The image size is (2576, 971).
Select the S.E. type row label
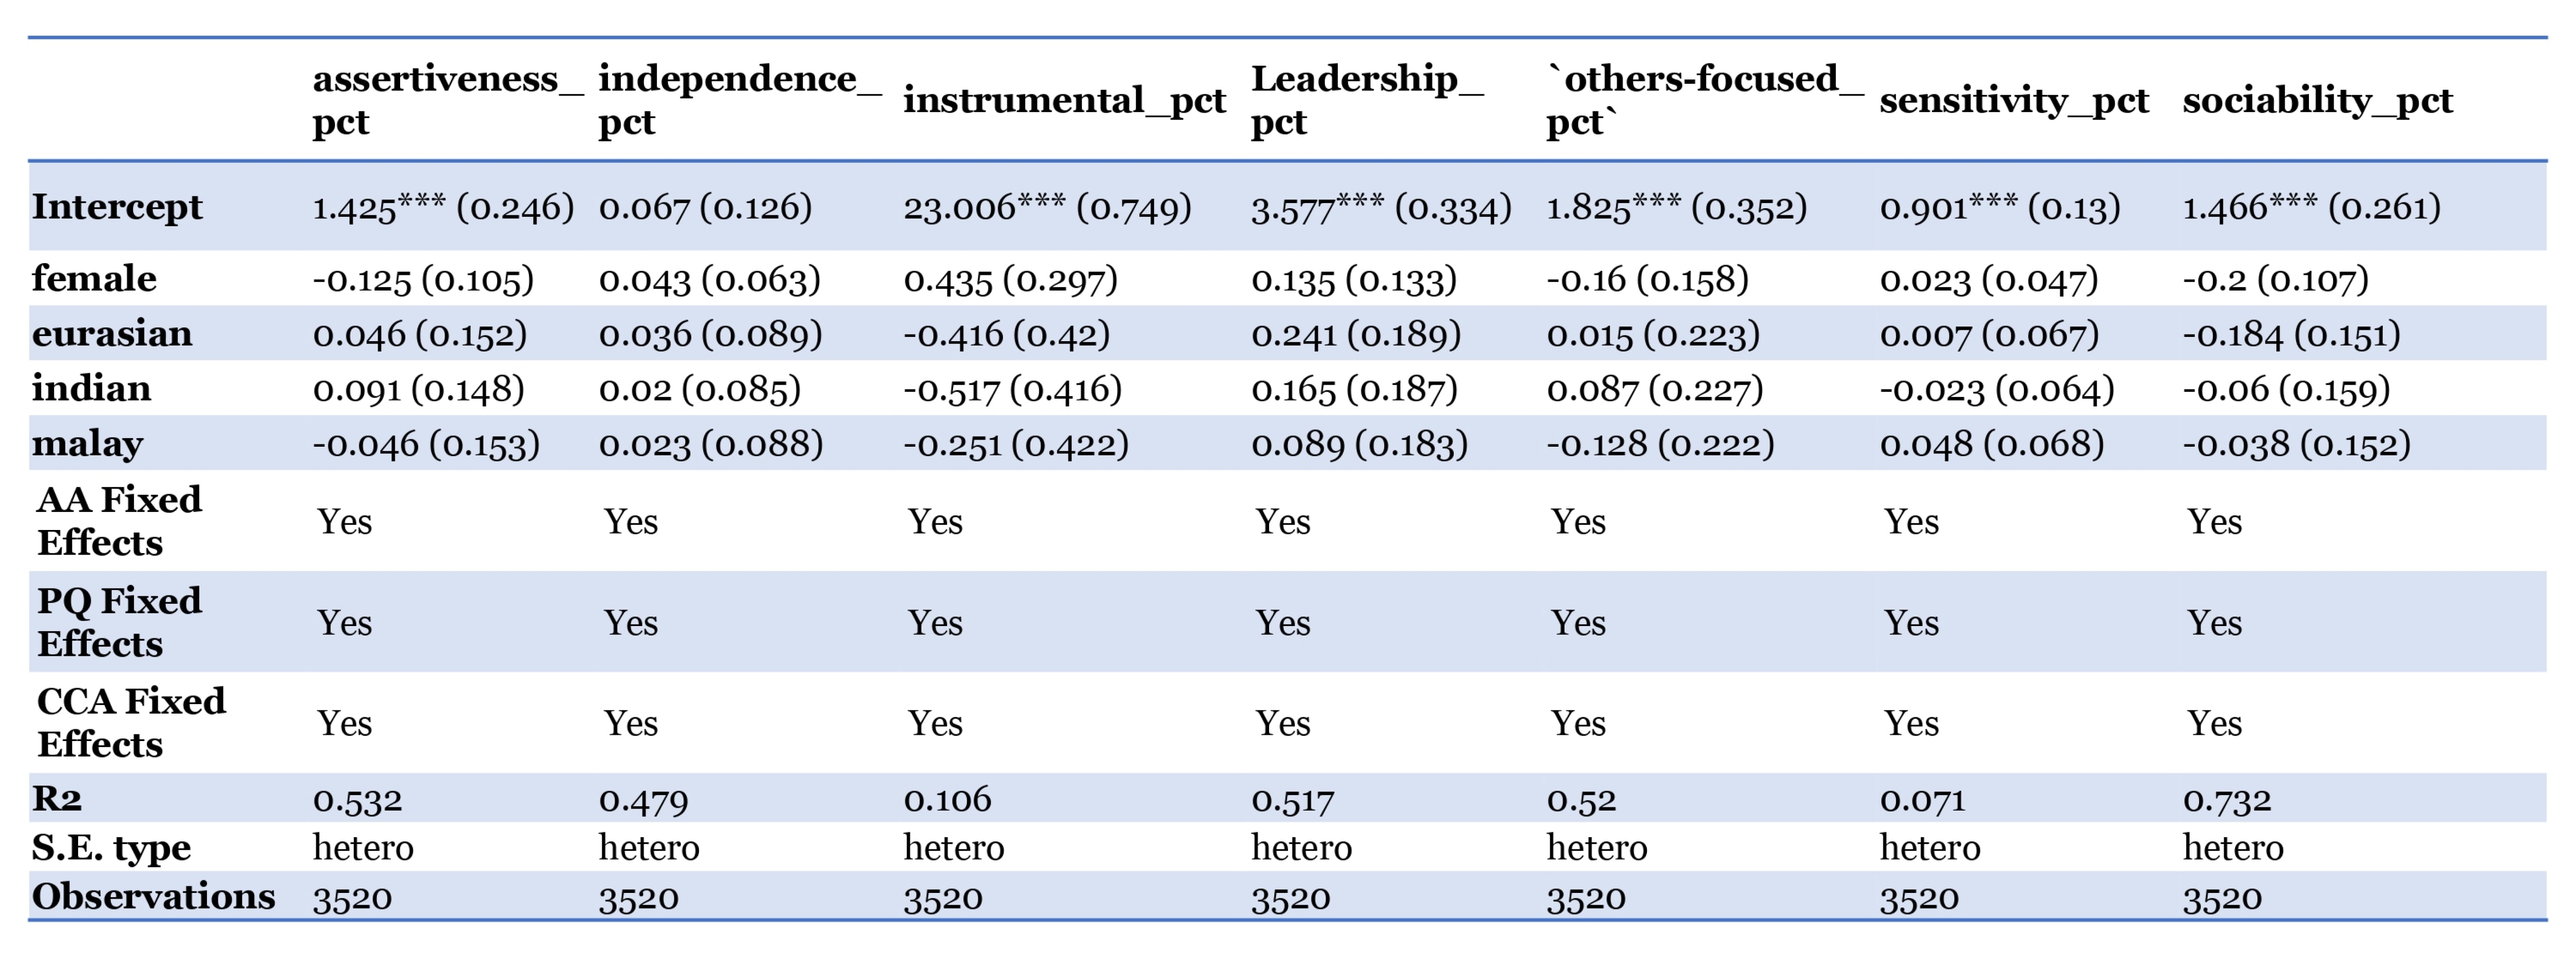[x=111, y=848]
